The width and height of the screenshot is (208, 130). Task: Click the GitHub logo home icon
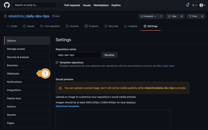[7, 5]
